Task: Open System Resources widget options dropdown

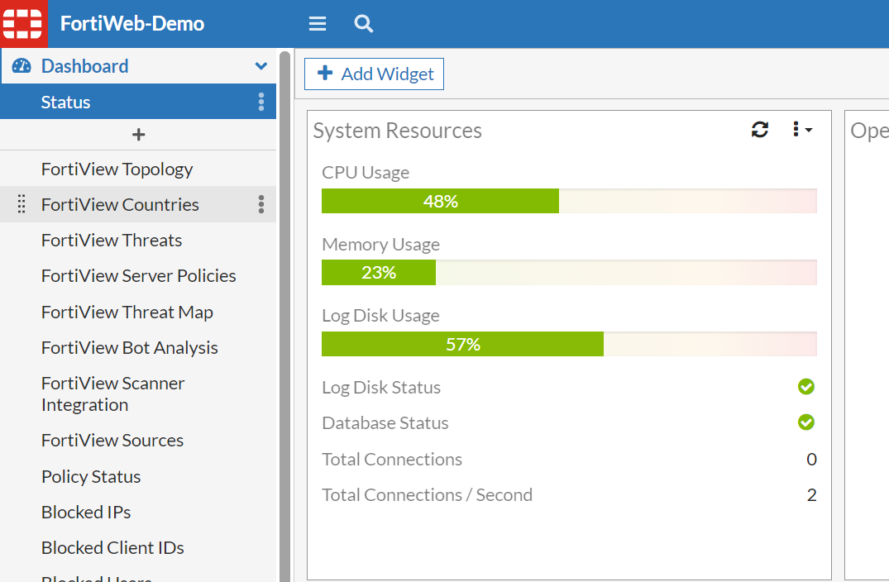Action: [x=802, y=130]
